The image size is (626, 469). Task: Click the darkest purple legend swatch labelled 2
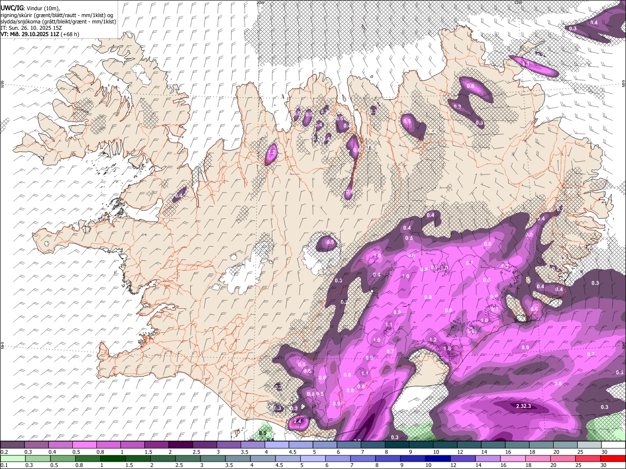tap(180, 445)
